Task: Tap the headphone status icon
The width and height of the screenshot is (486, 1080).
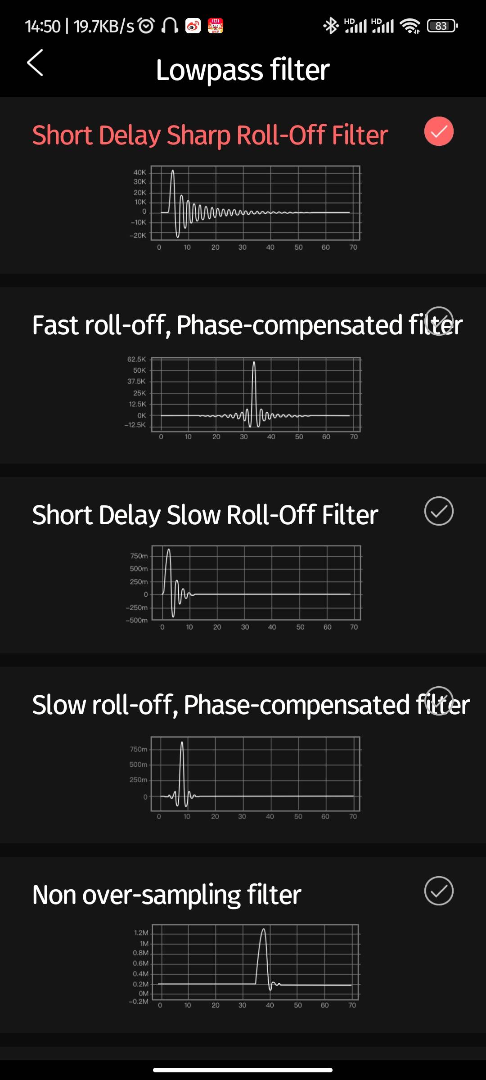Action: 170,26
